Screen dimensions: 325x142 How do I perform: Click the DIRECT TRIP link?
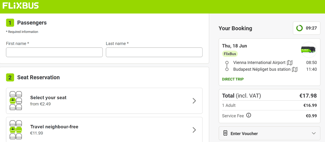tap(233, 79)
